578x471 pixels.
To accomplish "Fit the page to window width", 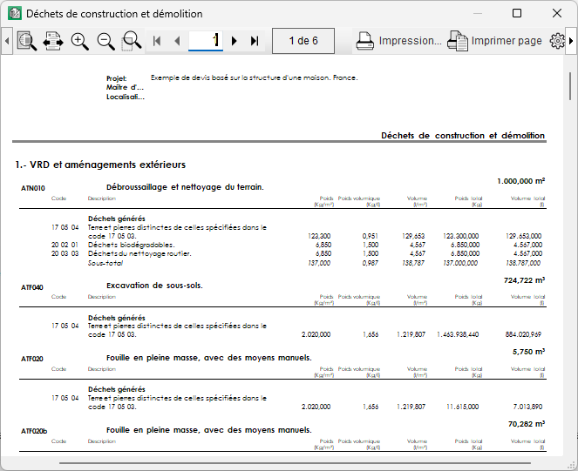I will tap(52, 41).
